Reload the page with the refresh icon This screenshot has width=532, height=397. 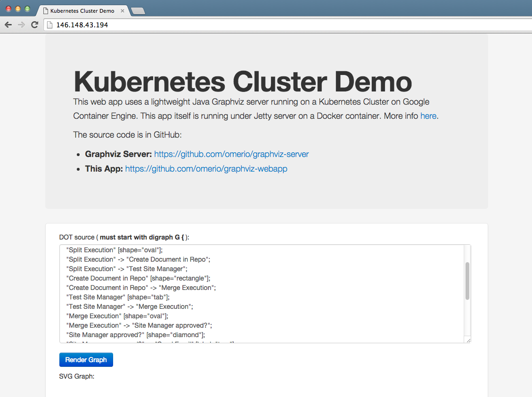[34, 25]
